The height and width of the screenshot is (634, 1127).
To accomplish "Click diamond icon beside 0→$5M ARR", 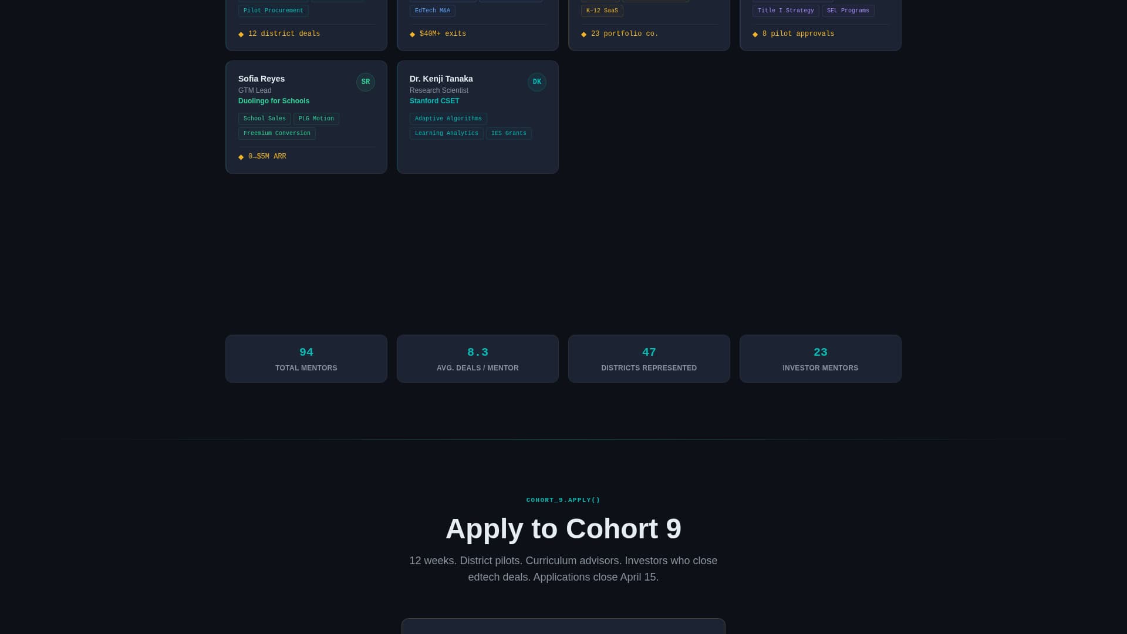I will [241, 157].
